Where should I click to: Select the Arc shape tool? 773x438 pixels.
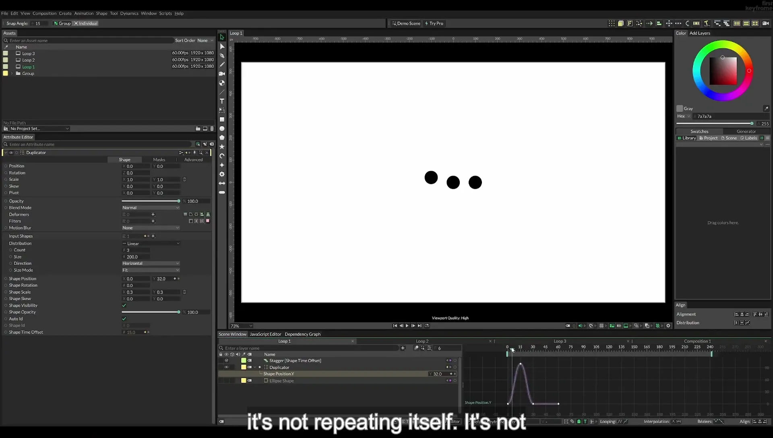(x=222, y=156)
